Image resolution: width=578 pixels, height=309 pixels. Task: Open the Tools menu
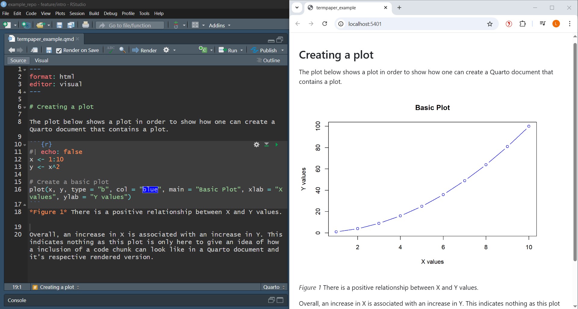[x=144, y=14]
